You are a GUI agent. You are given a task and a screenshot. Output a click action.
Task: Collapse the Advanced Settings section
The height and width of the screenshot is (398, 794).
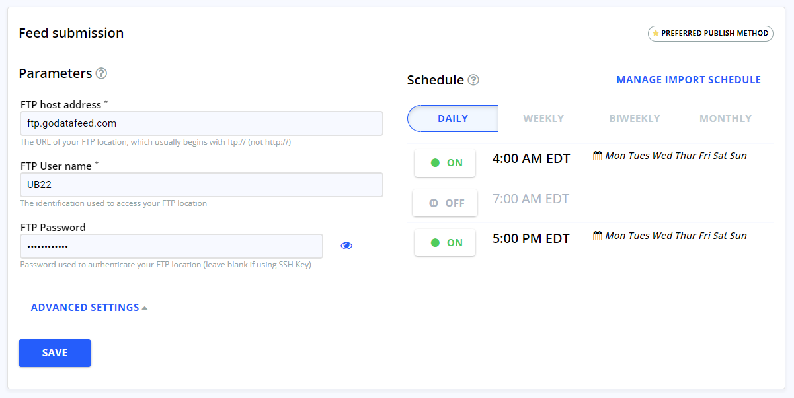(x=89, y=308)
